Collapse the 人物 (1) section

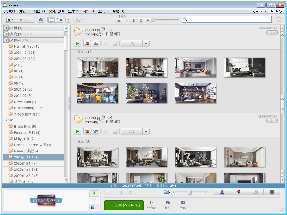click(6, 34)
